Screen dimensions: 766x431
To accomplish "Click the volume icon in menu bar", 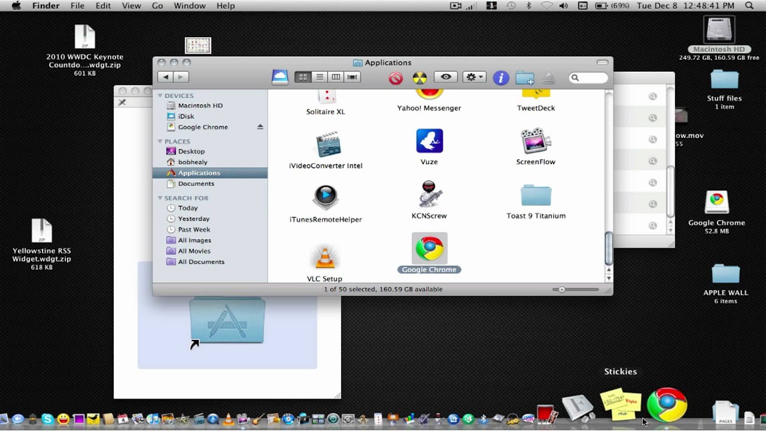I will pos(564,6).
